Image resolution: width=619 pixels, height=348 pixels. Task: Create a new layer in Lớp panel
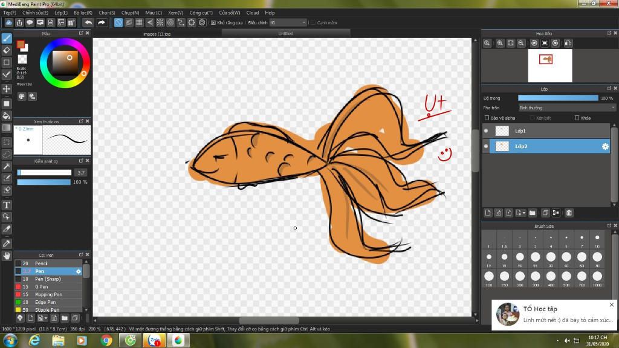click(488, 213)
